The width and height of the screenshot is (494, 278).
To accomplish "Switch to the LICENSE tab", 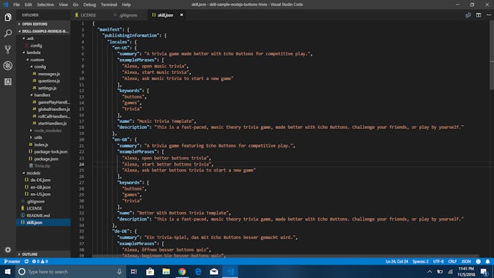I will coord(89,15).
